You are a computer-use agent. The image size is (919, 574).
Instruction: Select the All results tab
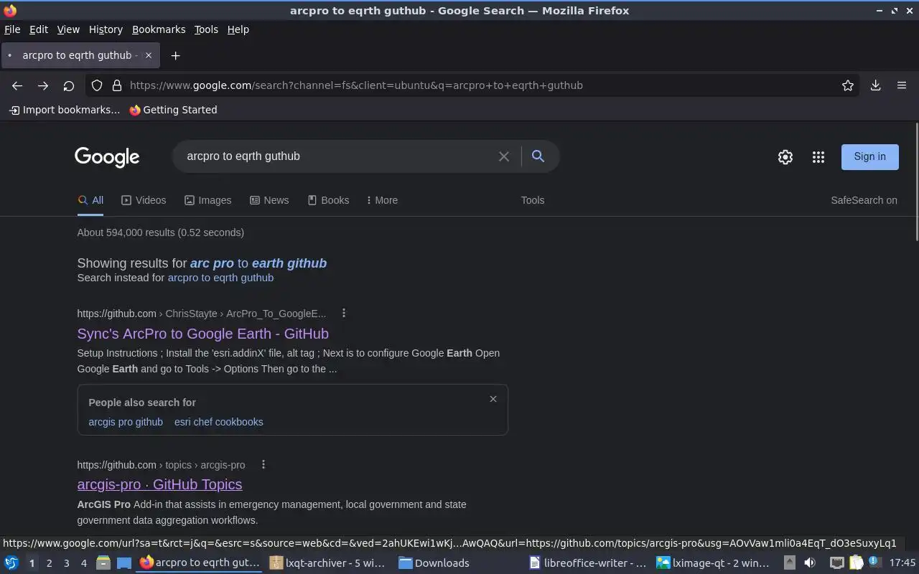point(90,200)
